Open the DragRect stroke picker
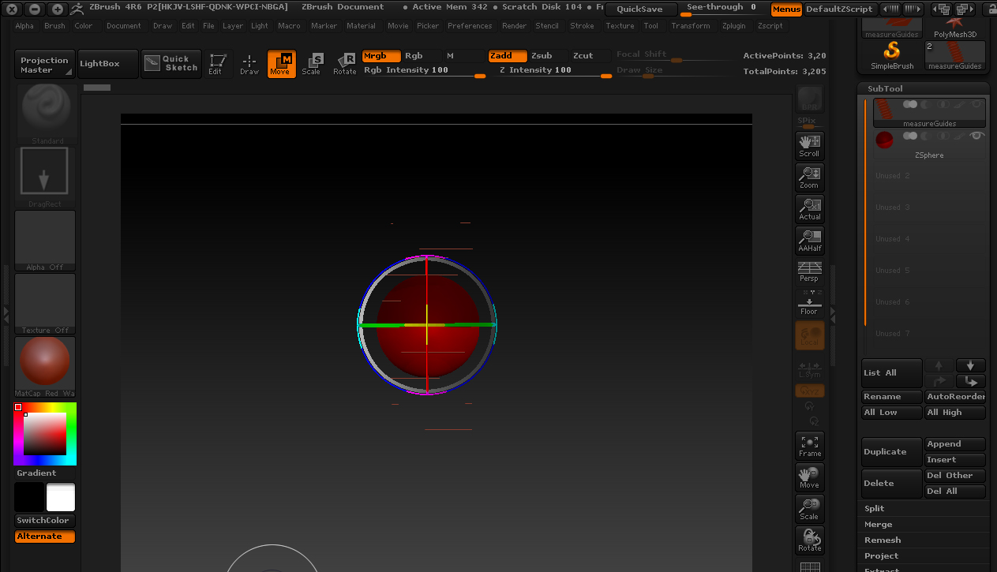 click(x=45, y=178)
